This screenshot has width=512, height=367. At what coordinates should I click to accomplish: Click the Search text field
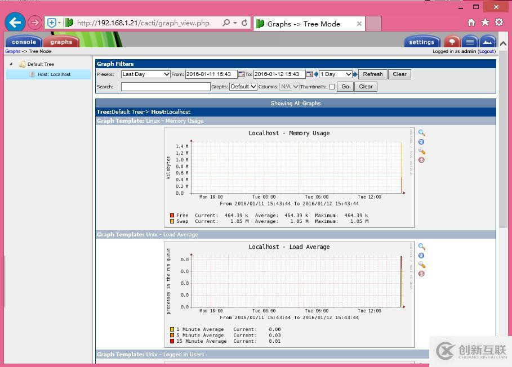coord(166,87)
